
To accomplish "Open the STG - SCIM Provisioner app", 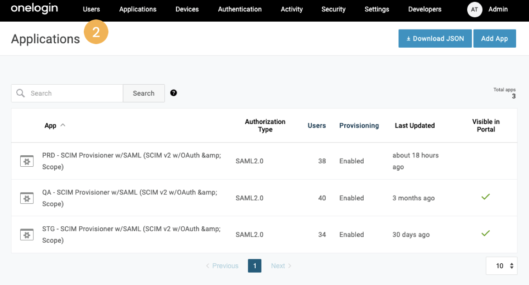I will click(131, 235).
